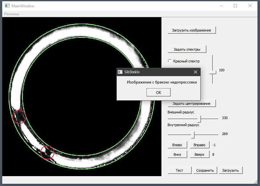
Task: Click the window resize grip corner
Action: tap(256, 182)
